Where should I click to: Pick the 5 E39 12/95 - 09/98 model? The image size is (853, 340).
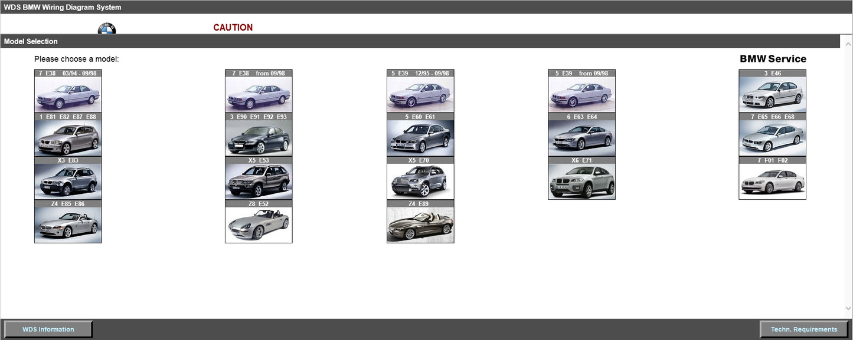[420, 94]
